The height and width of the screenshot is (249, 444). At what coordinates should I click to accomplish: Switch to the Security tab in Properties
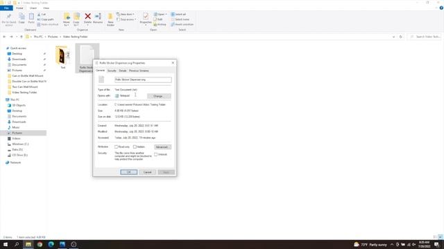[x=112, y=71]
